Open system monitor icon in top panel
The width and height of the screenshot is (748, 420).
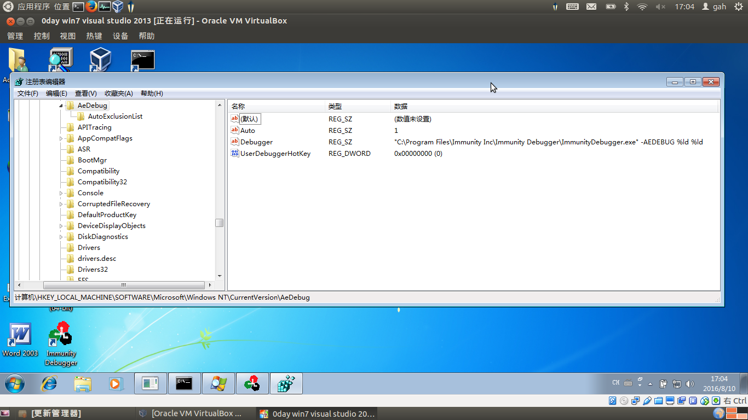click(105, 7)
